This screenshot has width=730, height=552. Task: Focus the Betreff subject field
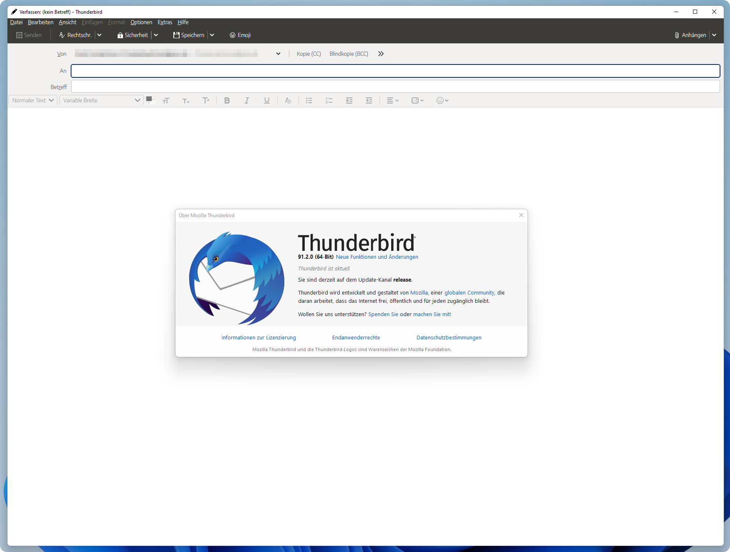395,87
